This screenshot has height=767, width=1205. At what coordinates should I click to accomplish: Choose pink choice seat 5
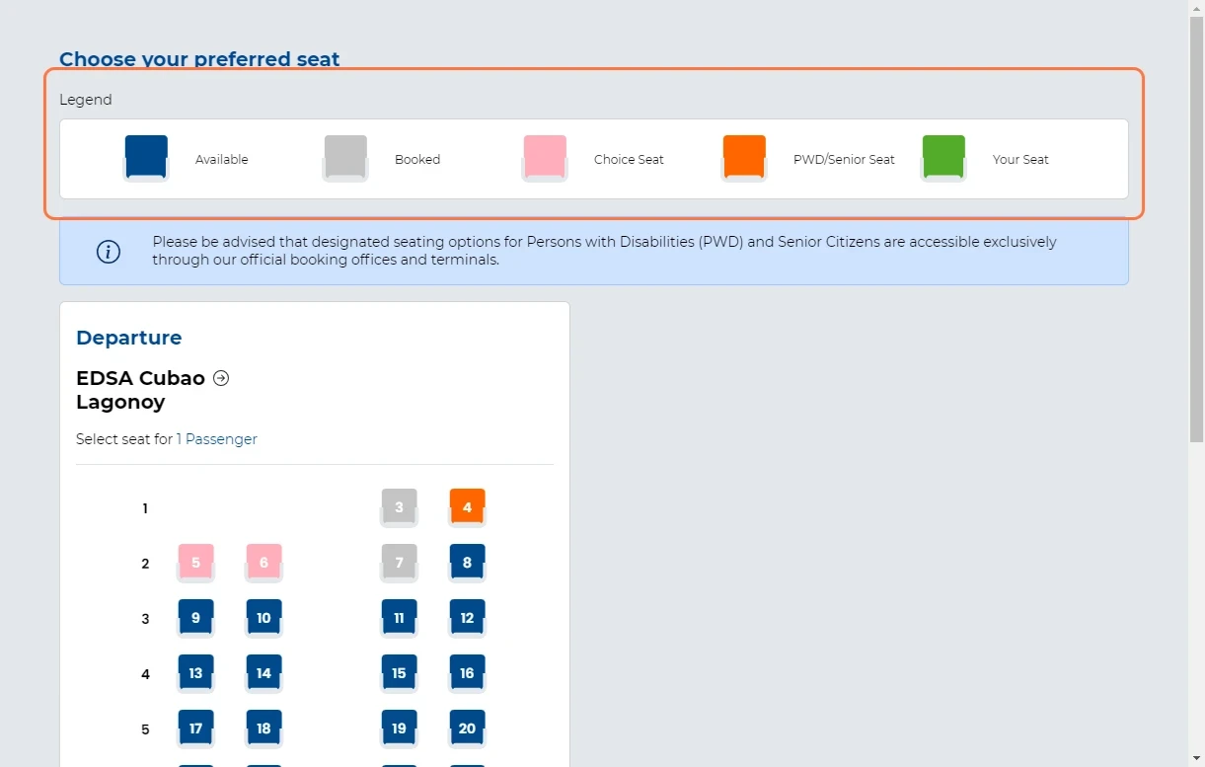[195, 563]
